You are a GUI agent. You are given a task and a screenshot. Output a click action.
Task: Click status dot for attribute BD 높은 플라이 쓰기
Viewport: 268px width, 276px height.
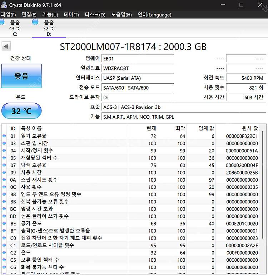(4, 216)
